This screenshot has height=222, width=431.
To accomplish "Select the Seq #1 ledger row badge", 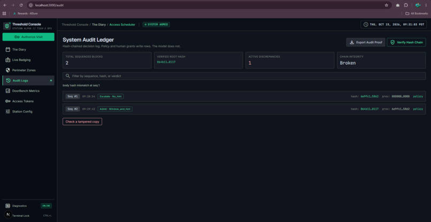I will pyautogui.click(x=73, y=96).
